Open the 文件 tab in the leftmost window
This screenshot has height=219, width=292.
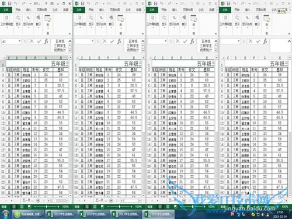coord(6,10)
